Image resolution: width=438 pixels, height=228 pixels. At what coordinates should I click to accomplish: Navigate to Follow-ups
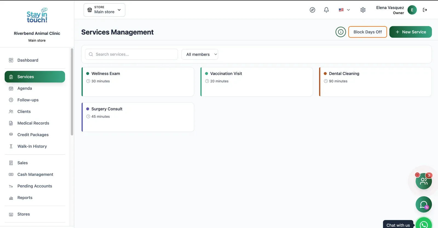pos(35,100)
